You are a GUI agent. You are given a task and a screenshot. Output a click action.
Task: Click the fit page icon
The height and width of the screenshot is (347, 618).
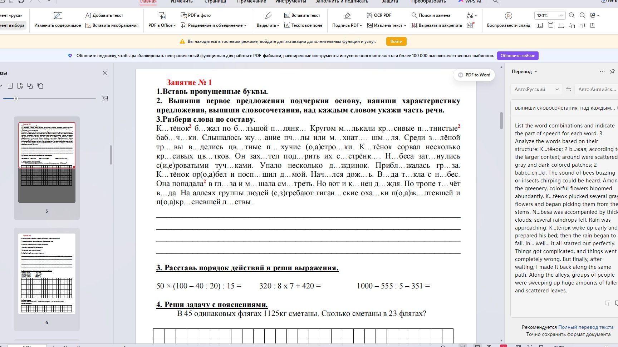pyautogui.click(x=550, y=25)
